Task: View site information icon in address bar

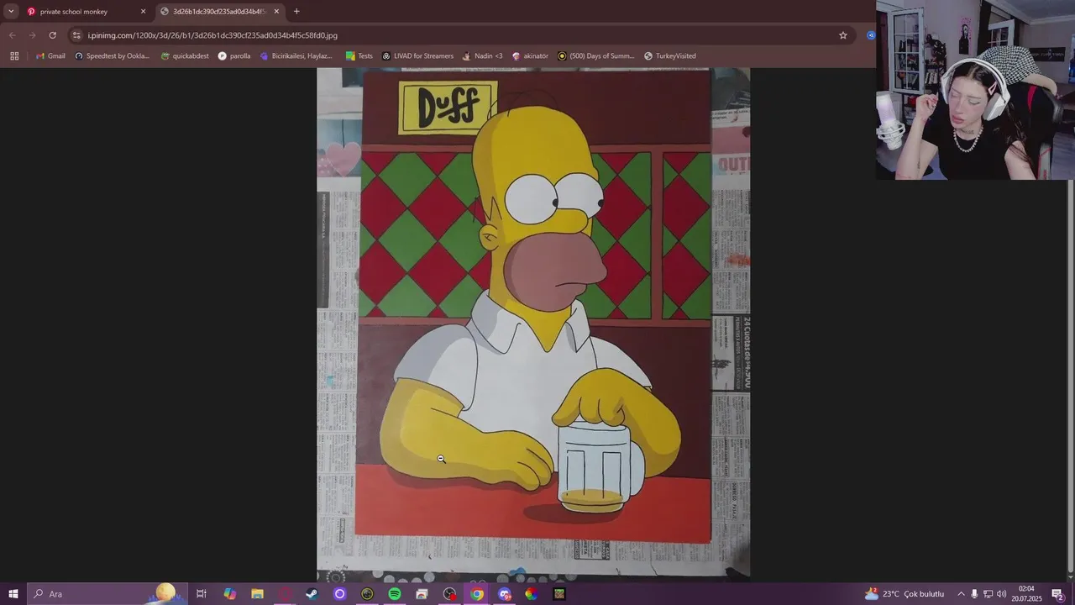Action: 76,35
